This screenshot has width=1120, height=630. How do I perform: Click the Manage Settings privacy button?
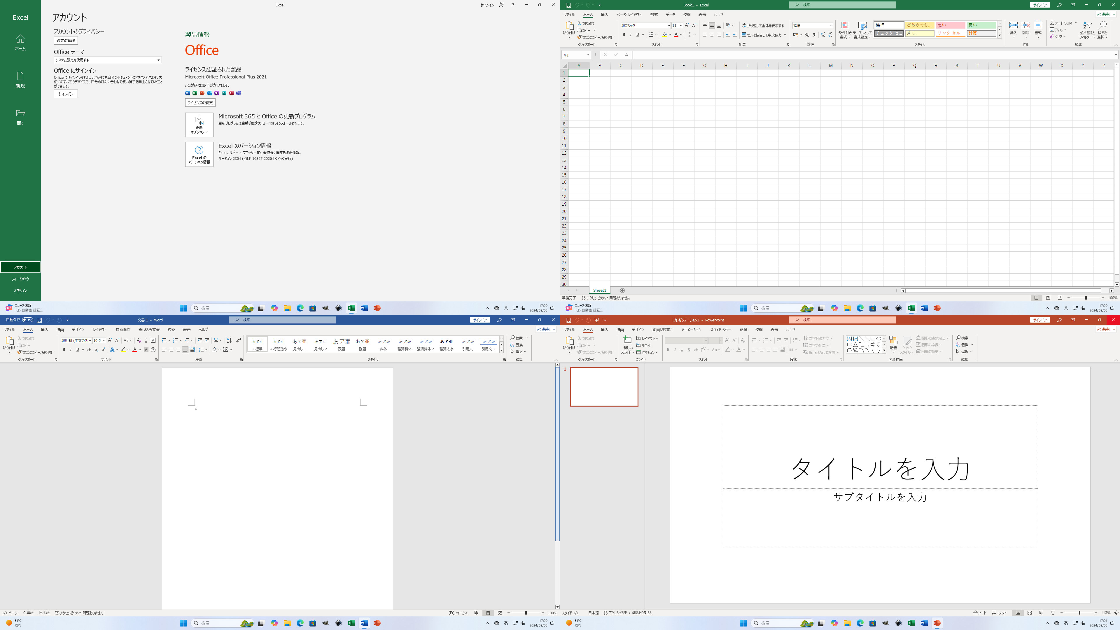(66, 41)
